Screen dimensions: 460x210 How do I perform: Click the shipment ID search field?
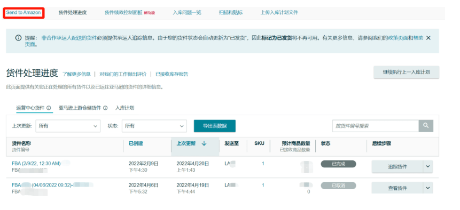pos(376,126)
